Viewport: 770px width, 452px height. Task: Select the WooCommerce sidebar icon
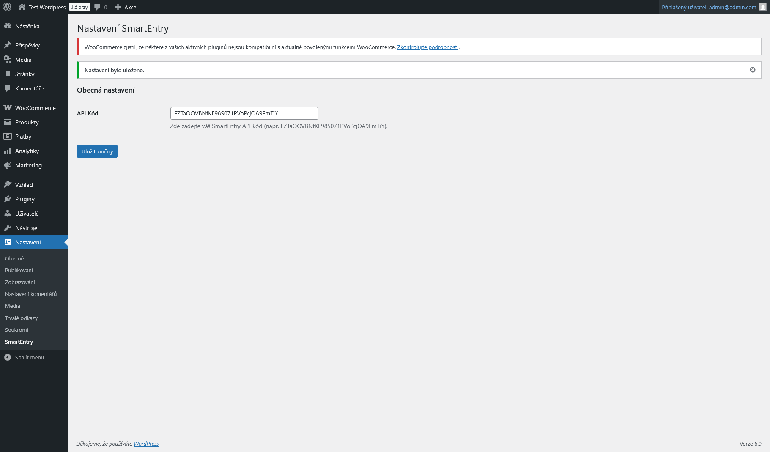coord(8,107)
